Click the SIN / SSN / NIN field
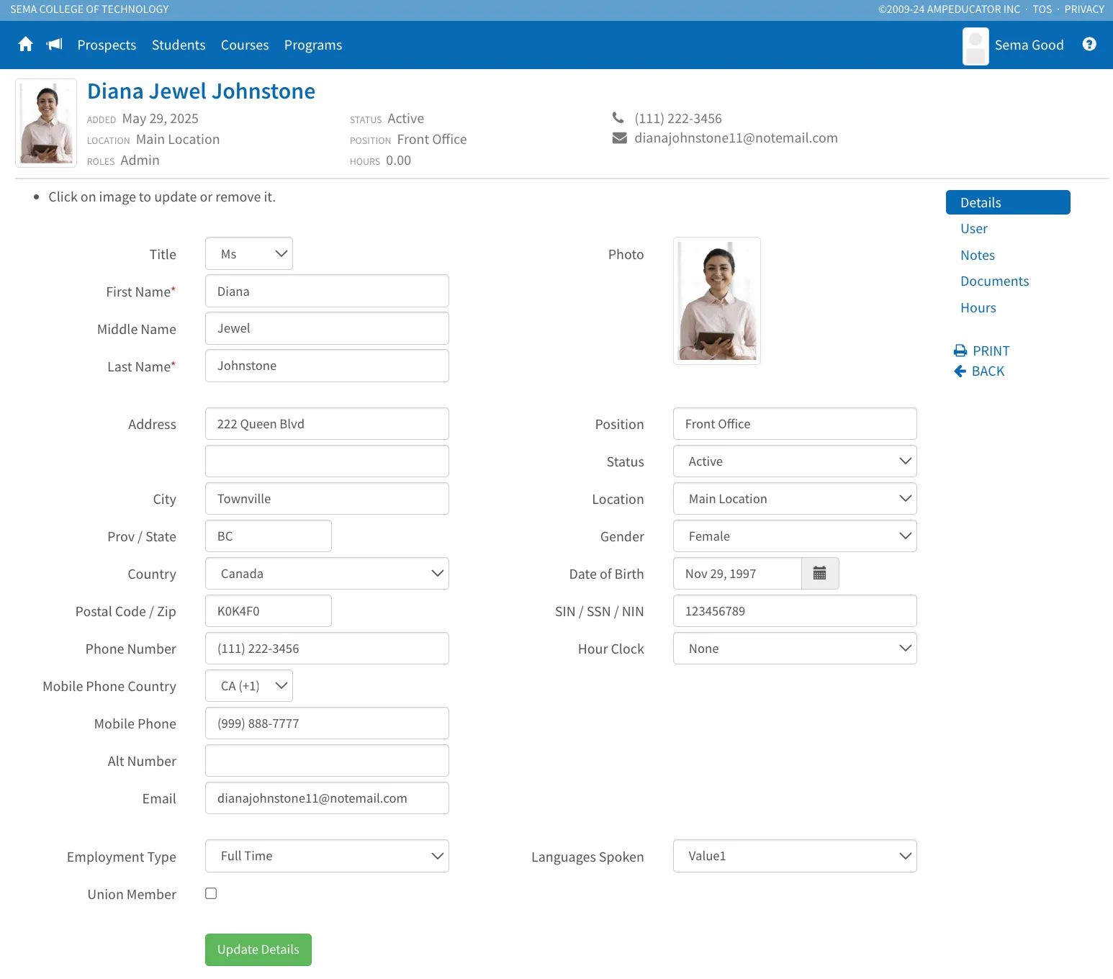The height and width of the screenshot is (979, 1113). pos(795,611)
